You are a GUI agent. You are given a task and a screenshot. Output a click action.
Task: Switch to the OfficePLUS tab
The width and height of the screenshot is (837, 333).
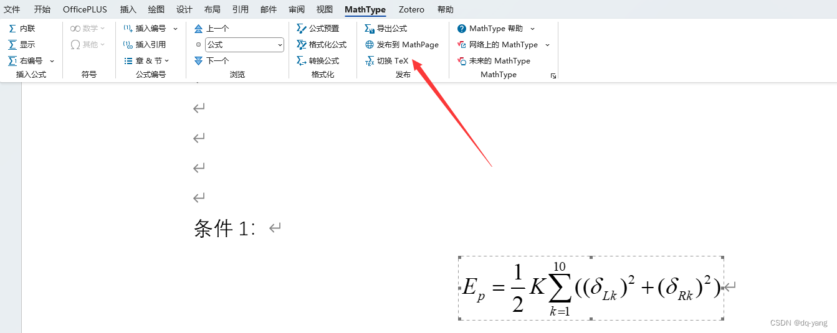tap(85, 9)
